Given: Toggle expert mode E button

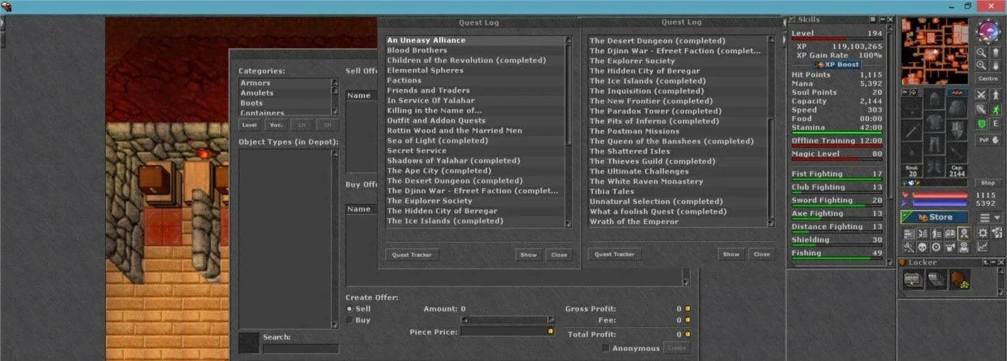Looking at the screenshot, I should (995, 123).
